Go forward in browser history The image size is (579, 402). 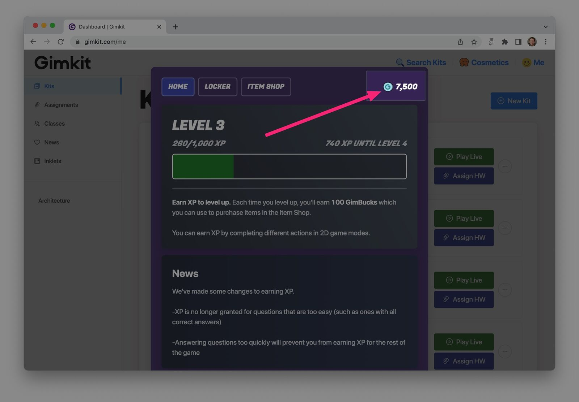[x=47, y=42]
